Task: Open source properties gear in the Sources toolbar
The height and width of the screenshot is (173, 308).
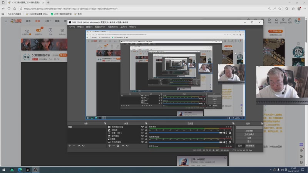Action: pyautogui.click(x=118, y=146)
